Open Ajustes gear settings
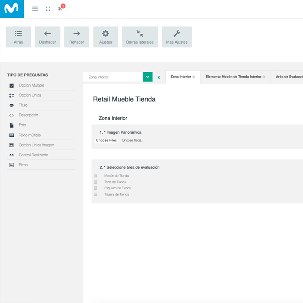Image resolution: width=303 pixels, height=303 pixels. click(106, 37)
